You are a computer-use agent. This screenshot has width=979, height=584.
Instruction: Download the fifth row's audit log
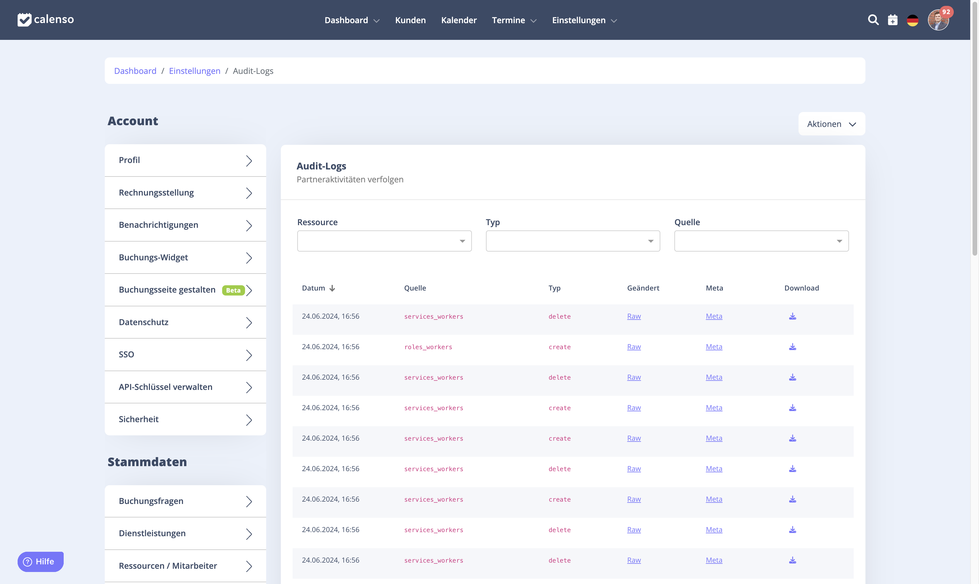(x=792, y=438)
